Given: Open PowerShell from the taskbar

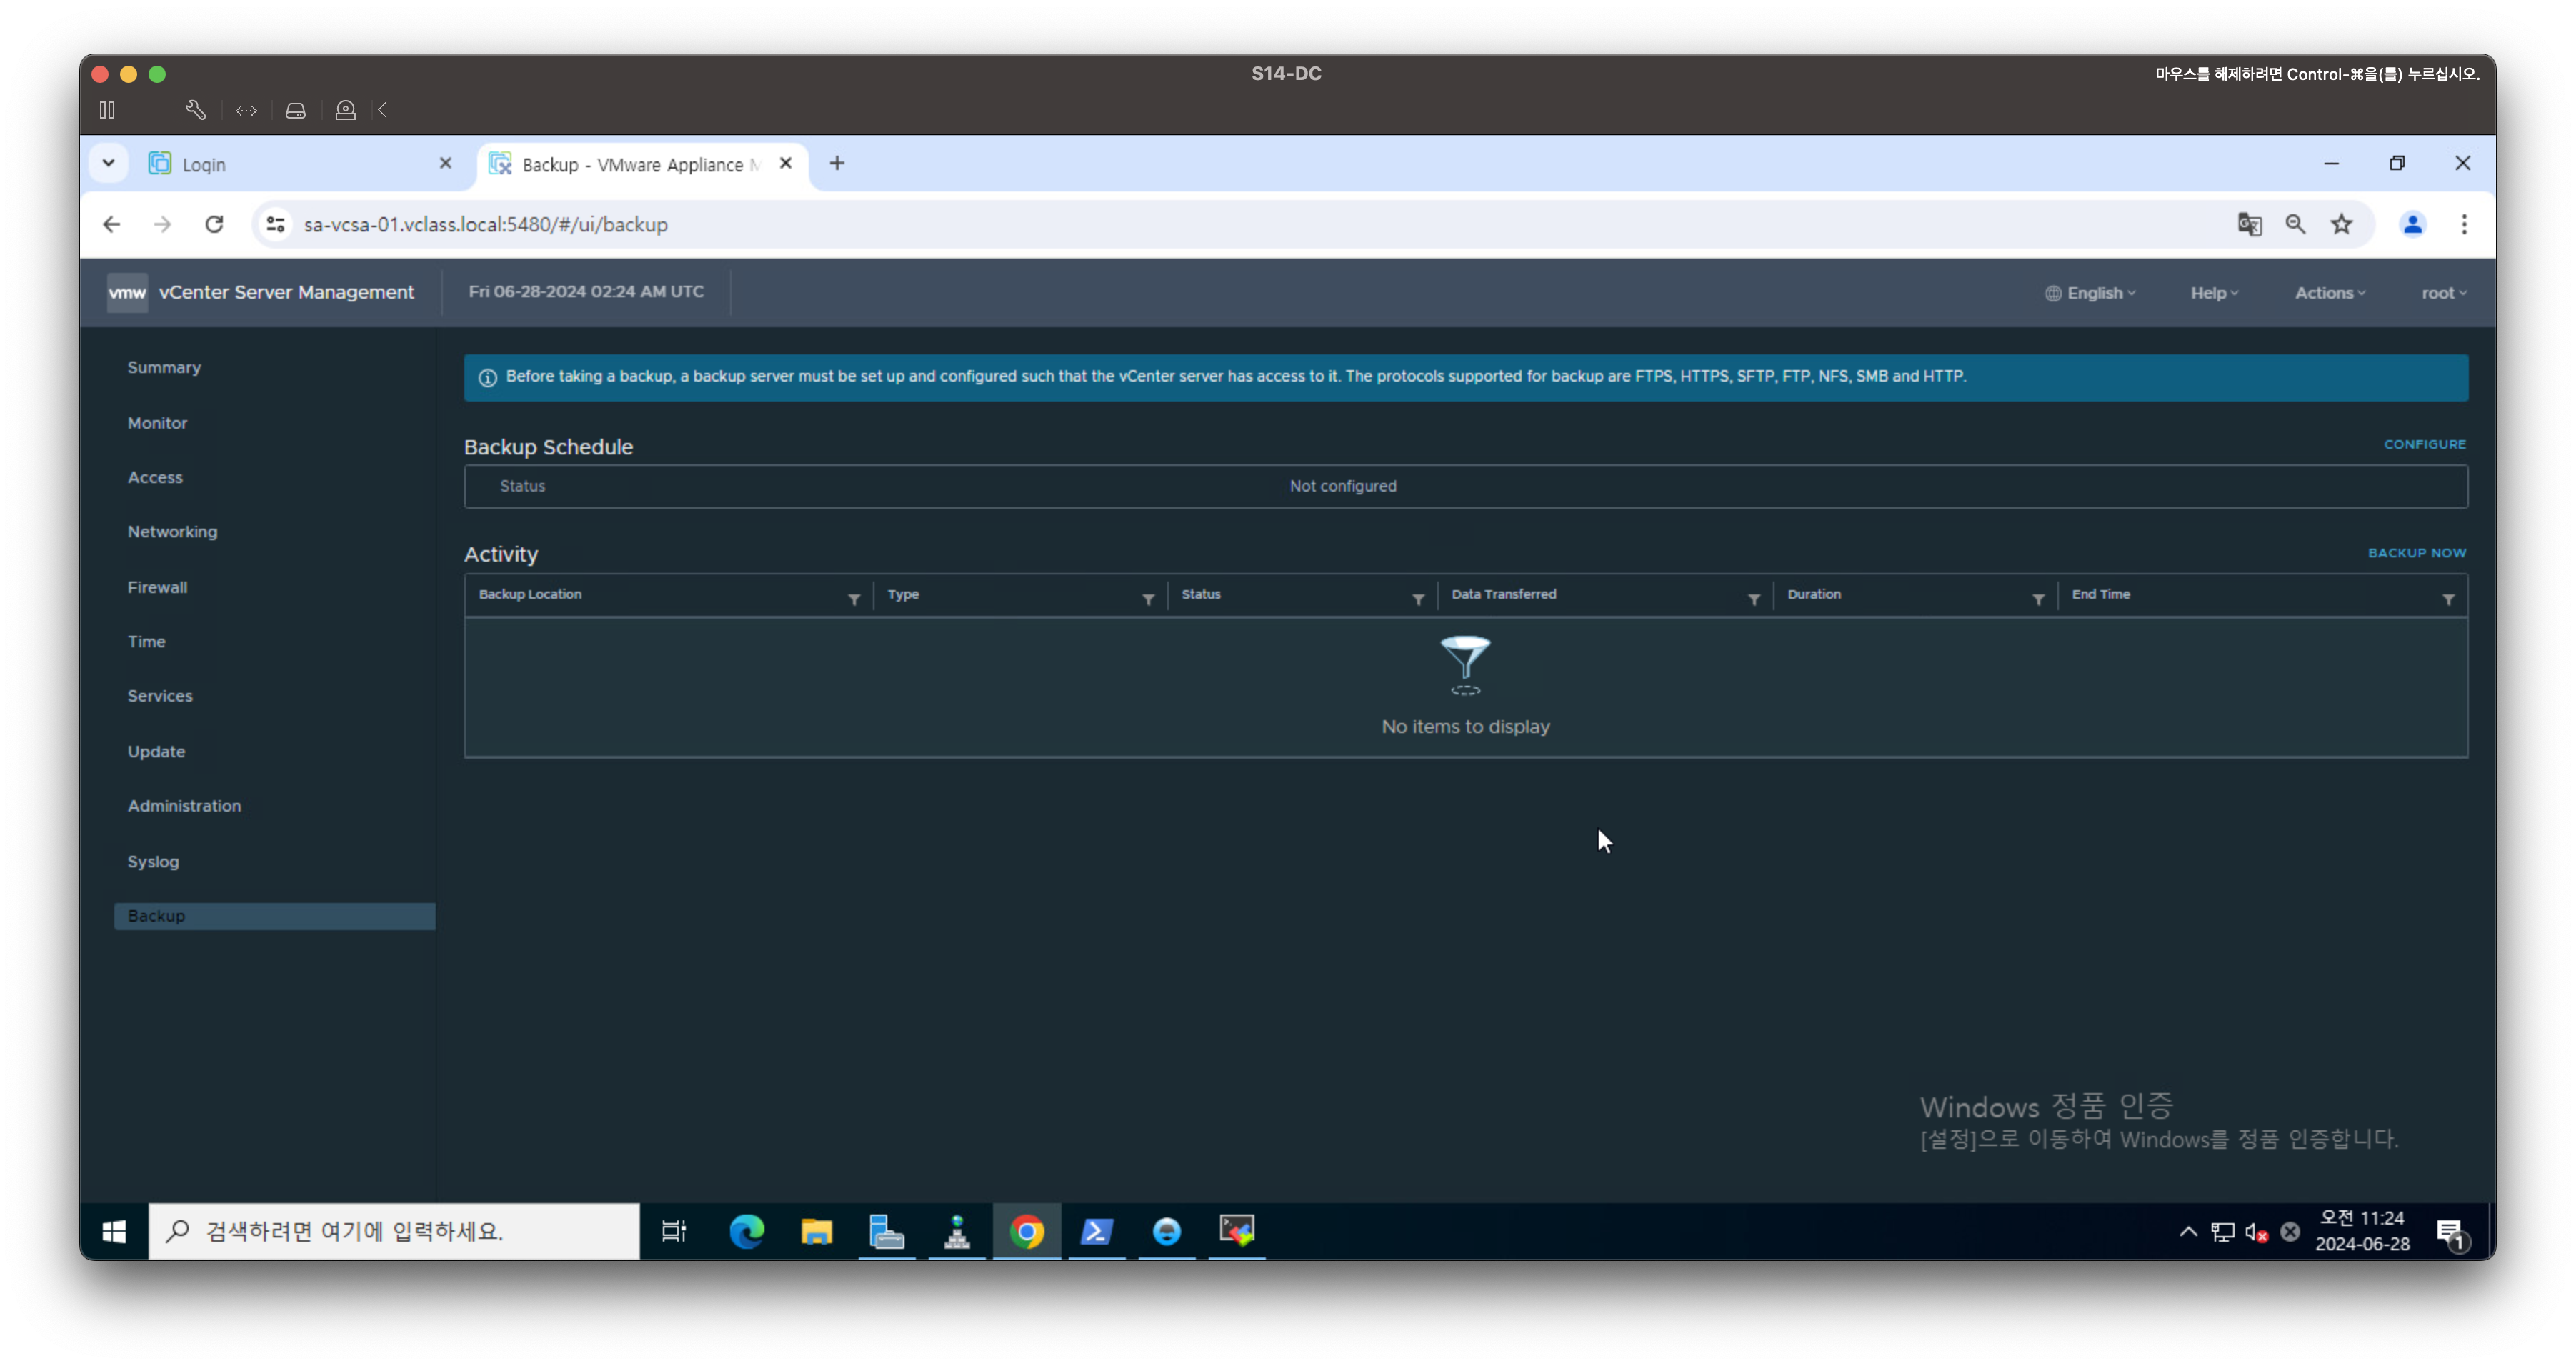Looking at the screenshot, I should click(1096, 1231).
